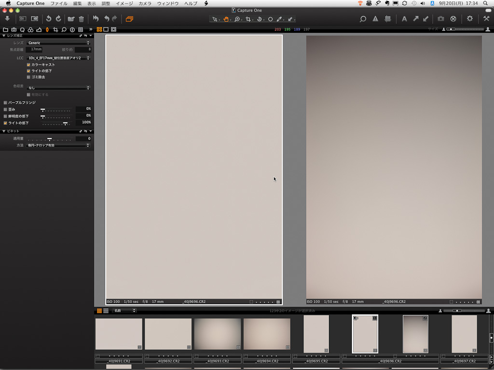This screenshot has height=370, width=494.
Task: Open the Capture tool tab camera icon
Action: pyautogui.click(x=14, y=30)
